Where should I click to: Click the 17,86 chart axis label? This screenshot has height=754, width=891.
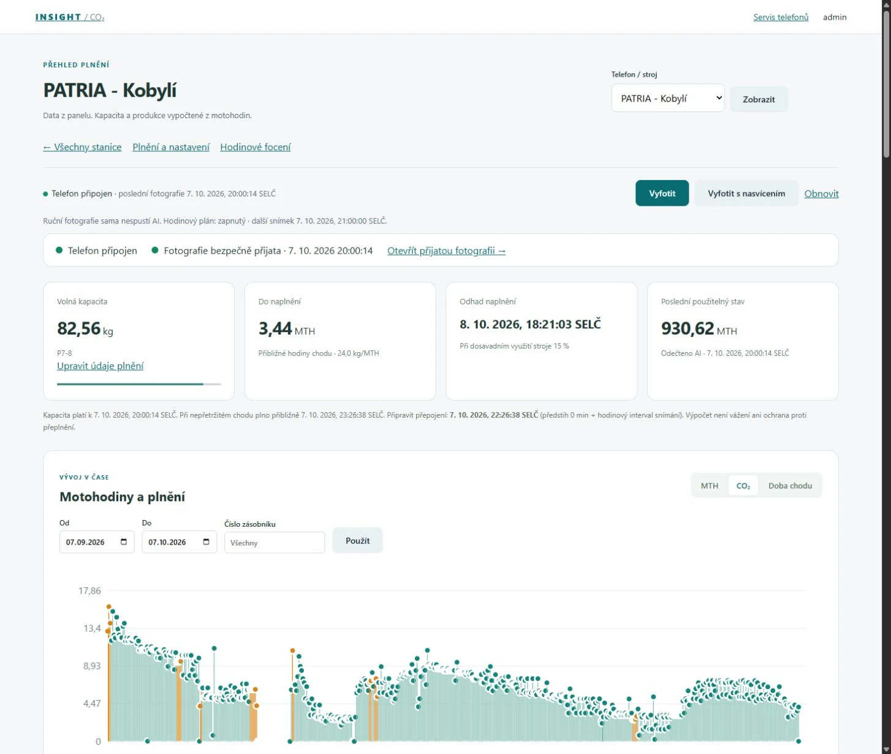click(89, 590)
